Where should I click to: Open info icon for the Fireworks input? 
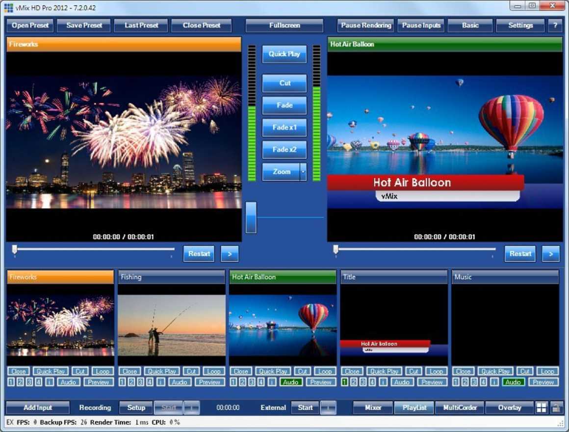(x=50, y=382)
